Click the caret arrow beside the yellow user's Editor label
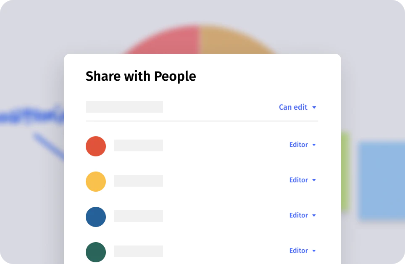Viewport: 405px width, 264px height. coord(314,180)
